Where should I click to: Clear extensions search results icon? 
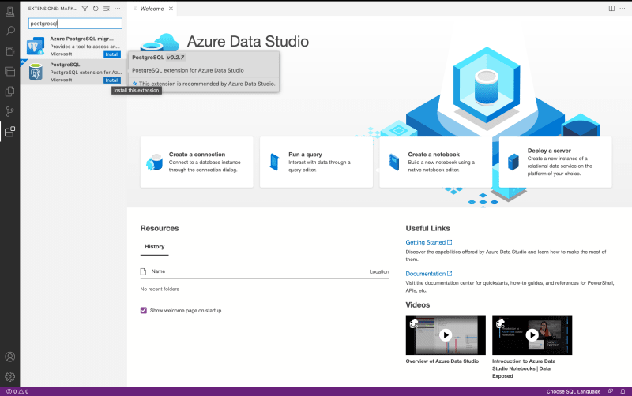107,9
